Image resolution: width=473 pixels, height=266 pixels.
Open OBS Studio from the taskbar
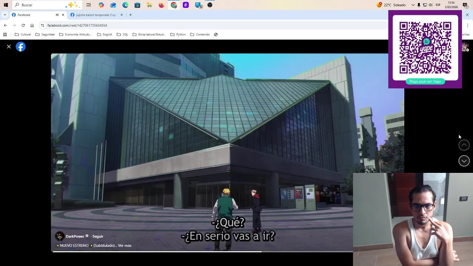[210, 5]
